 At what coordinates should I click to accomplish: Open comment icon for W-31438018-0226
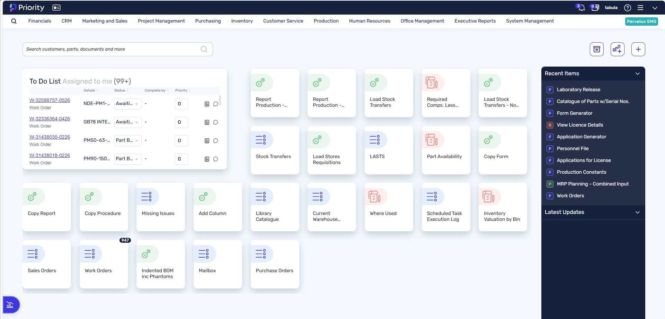215,159
